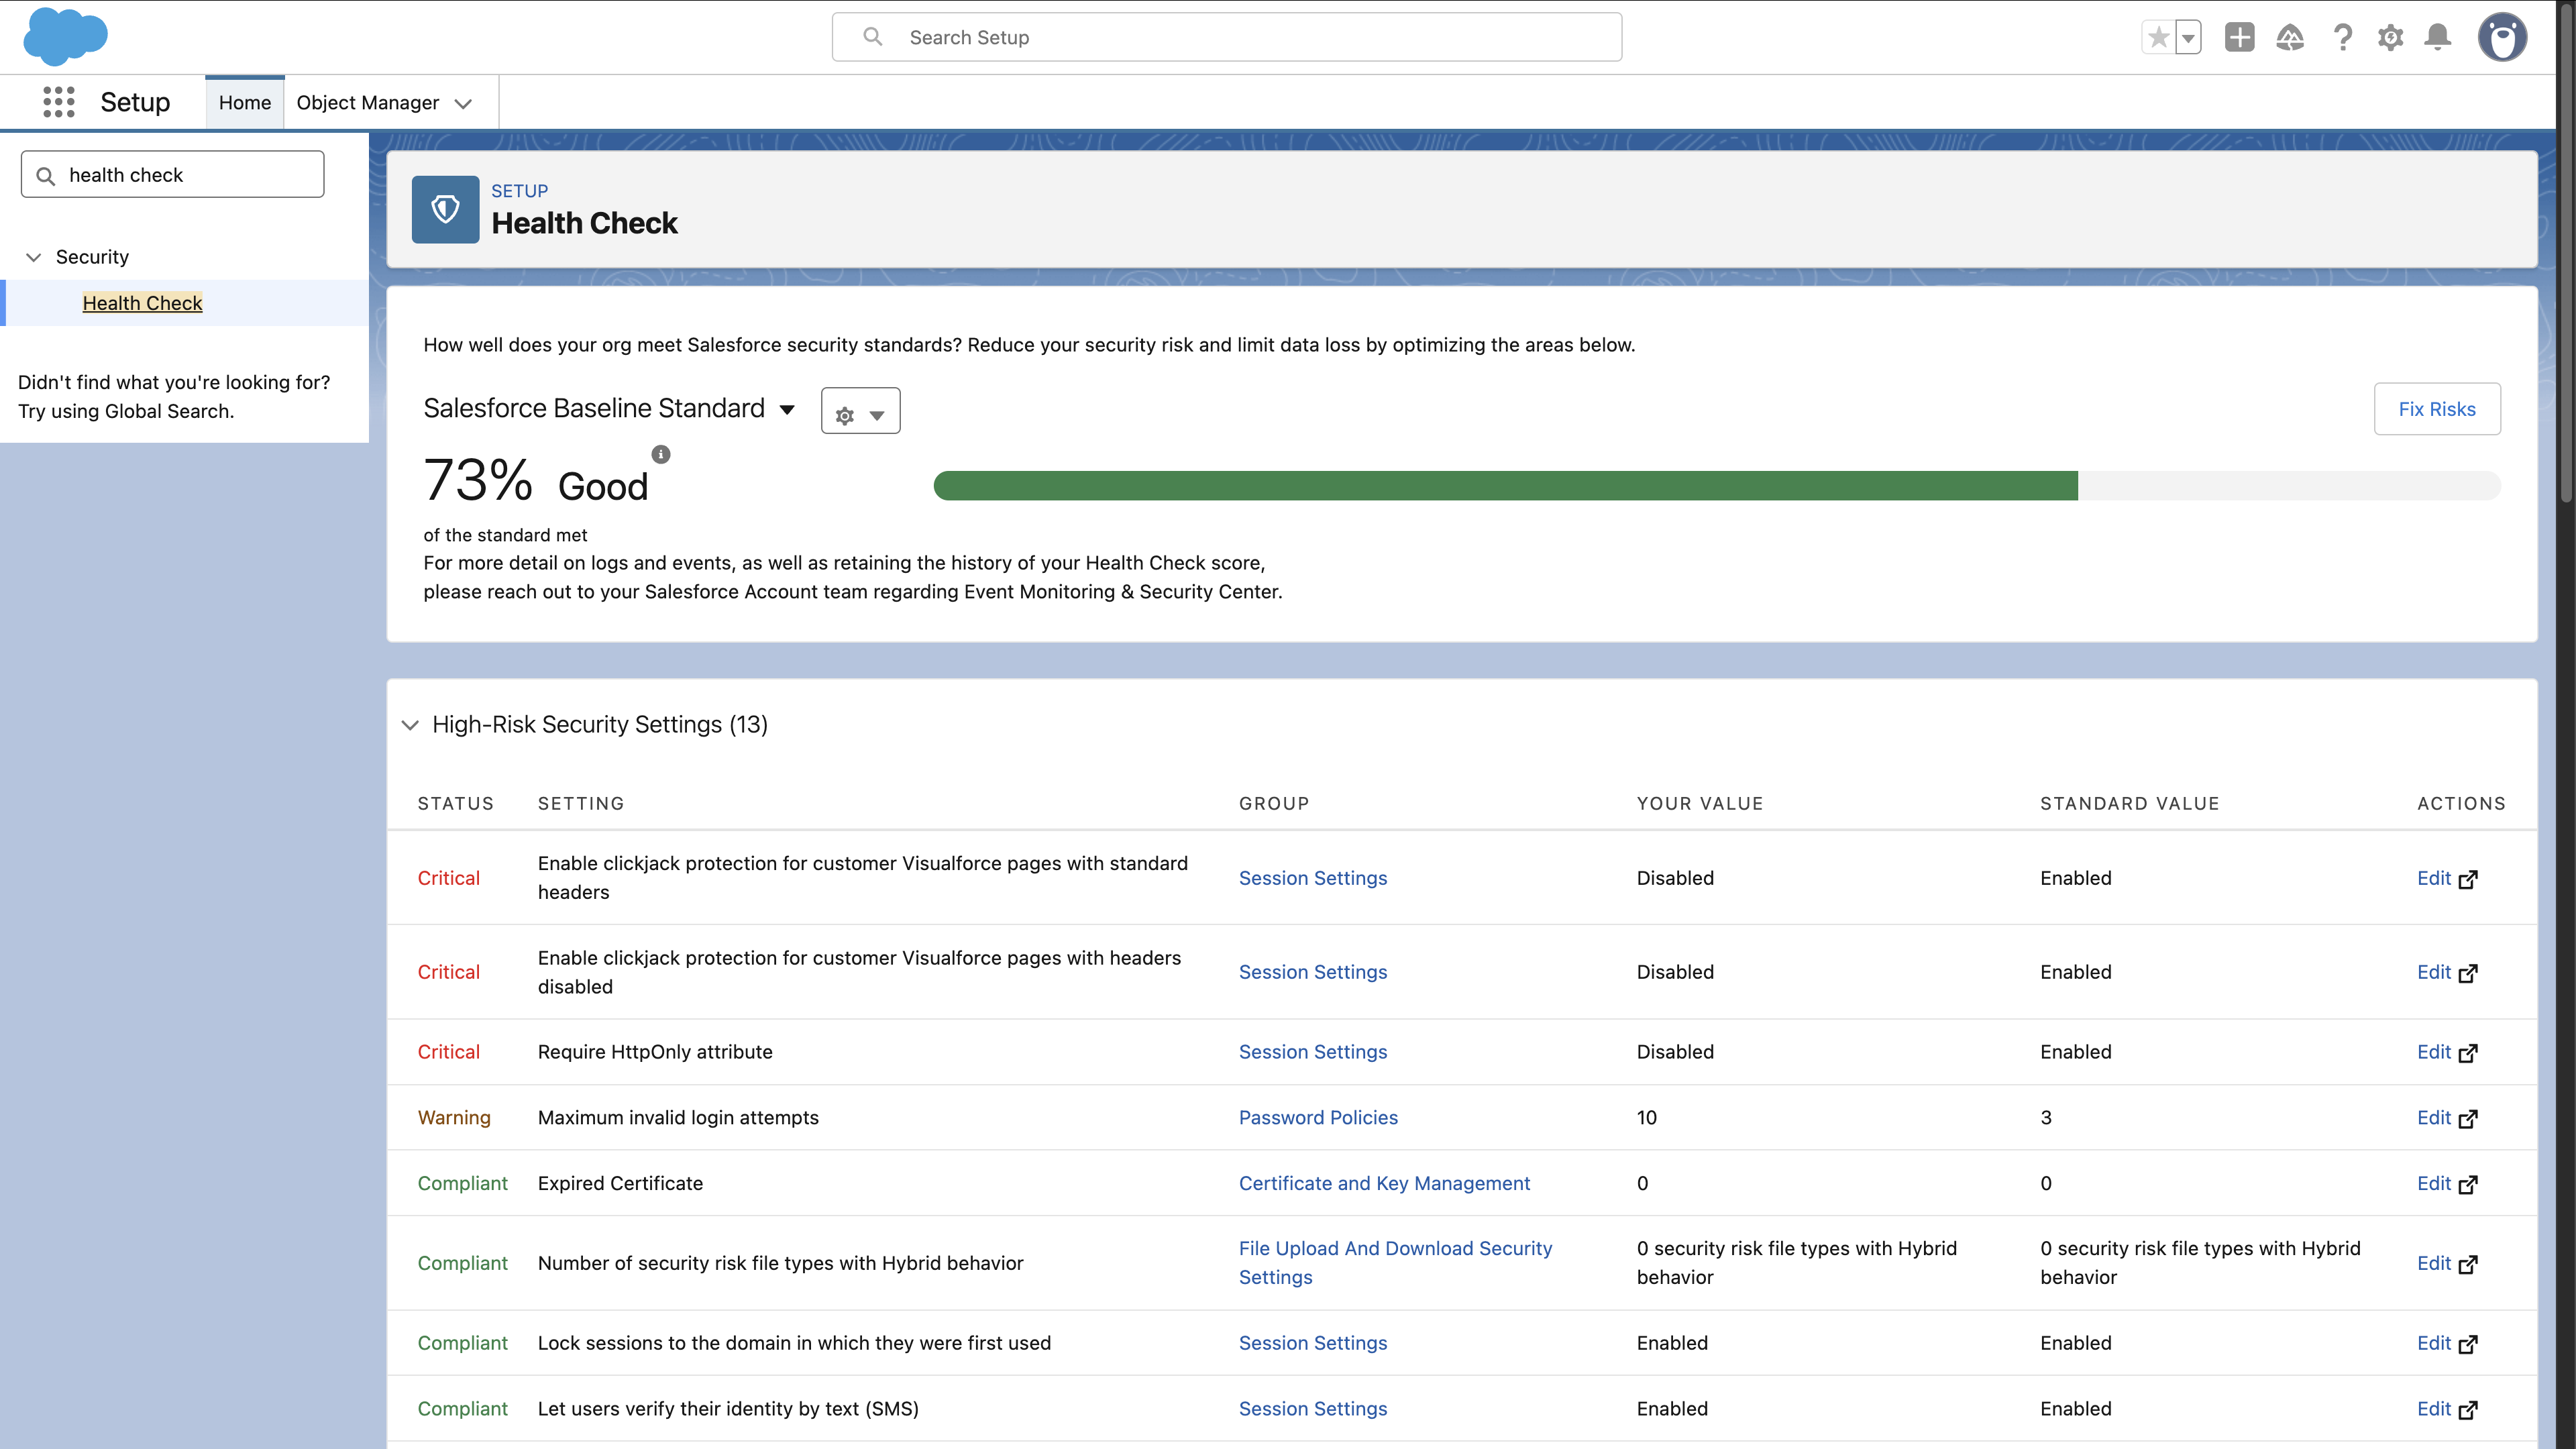Open the help question mark icon
2576x1449 pixels.
[2342, 38]
